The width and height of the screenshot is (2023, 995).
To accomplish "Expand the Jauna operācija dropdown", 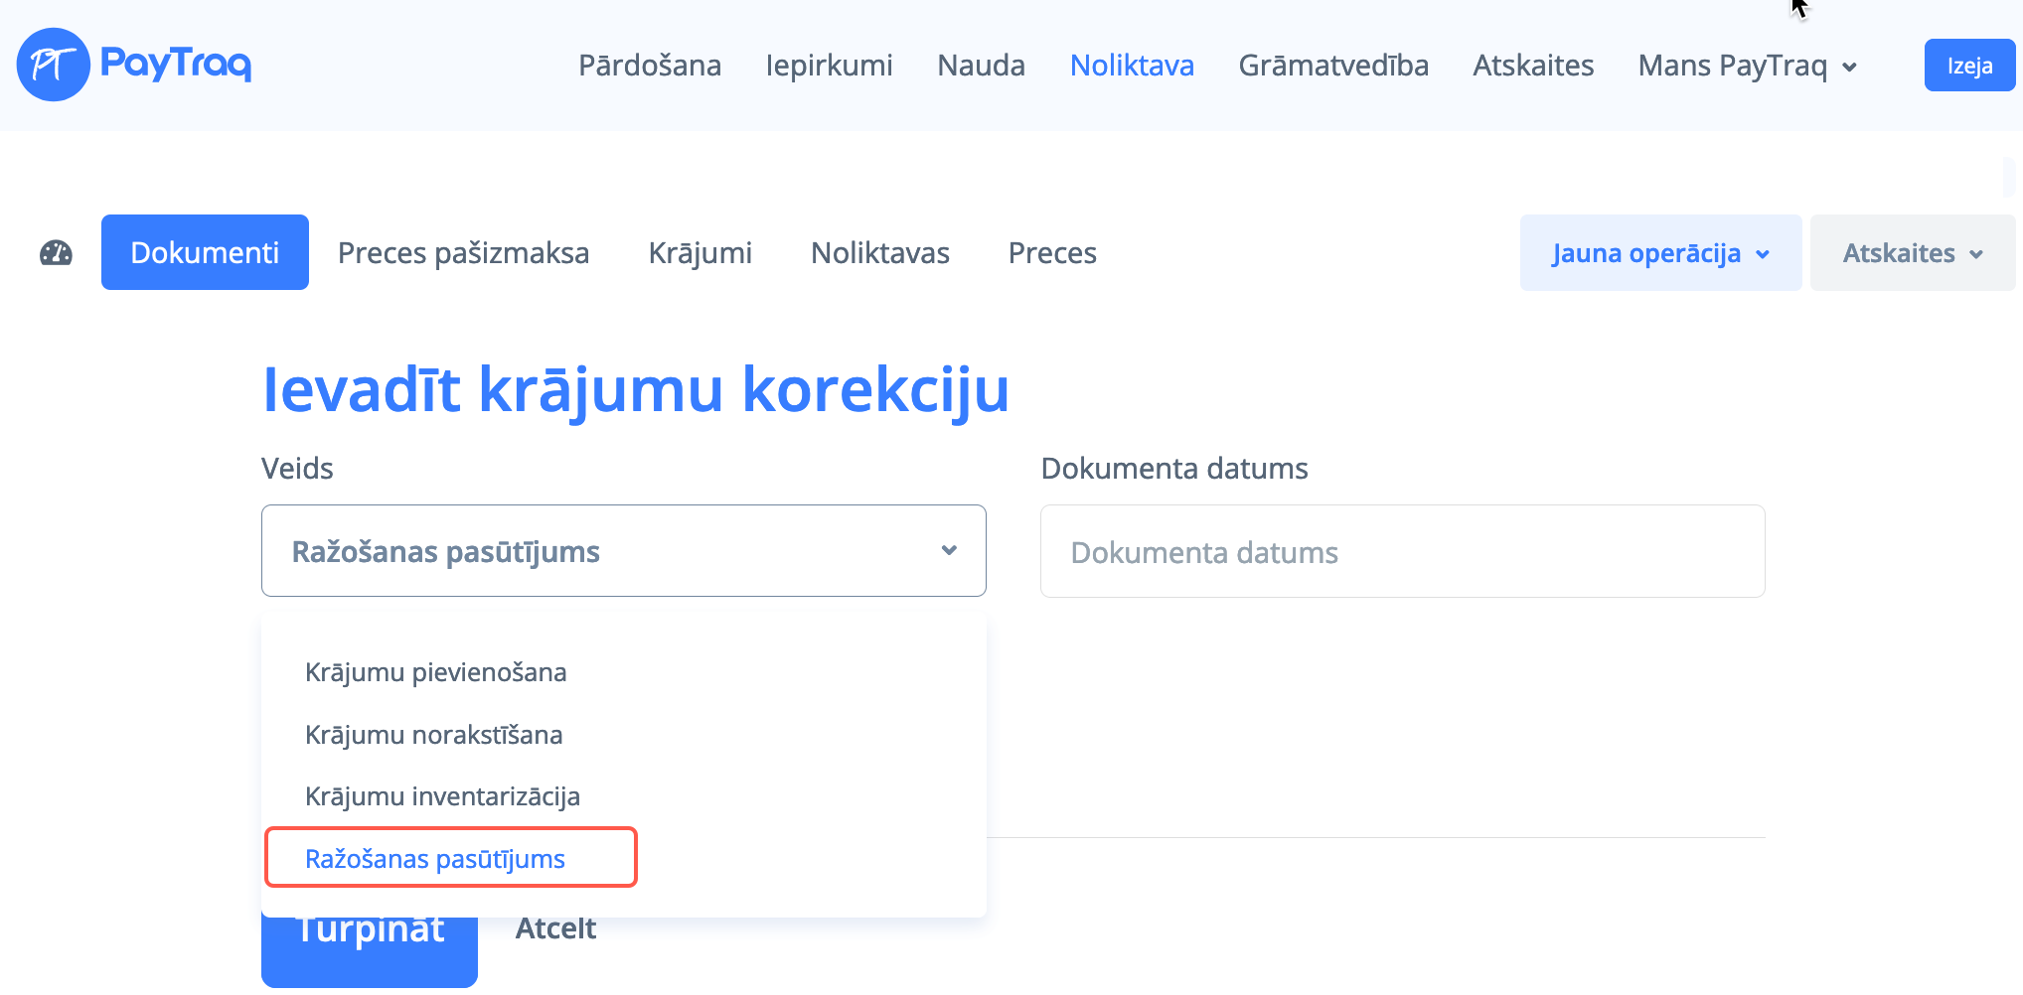I will point(1660,253).
